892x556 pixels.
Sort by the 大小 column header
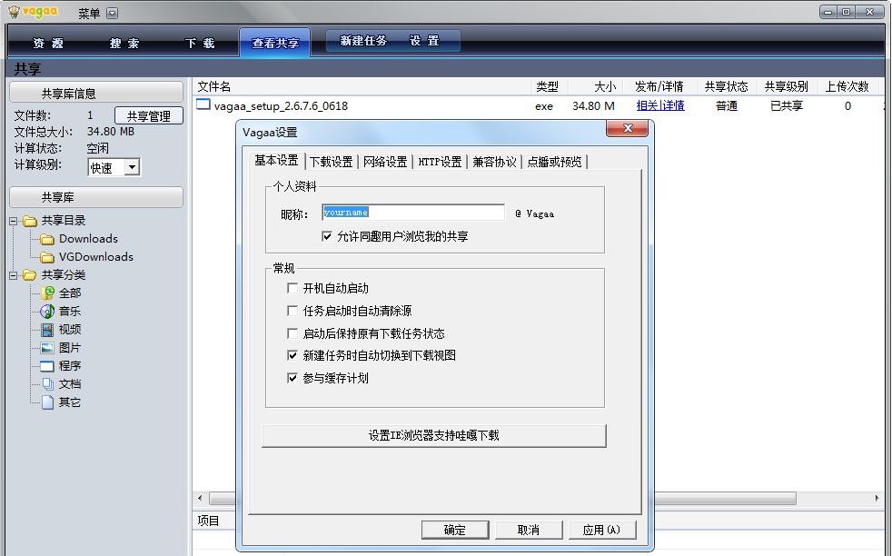tap(598, 86)
